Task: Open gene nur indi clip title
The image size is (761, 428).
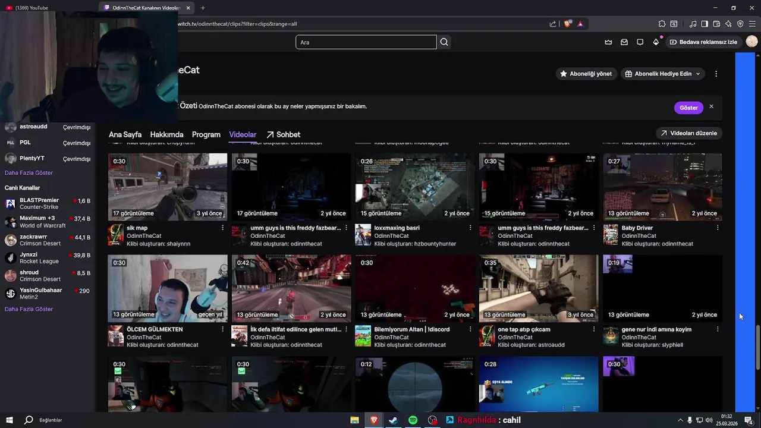Action: click(656, 329)
